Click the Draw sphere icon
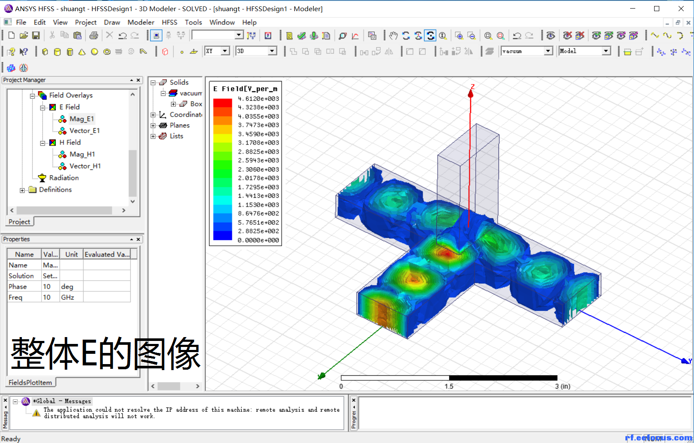 [94, 52]
